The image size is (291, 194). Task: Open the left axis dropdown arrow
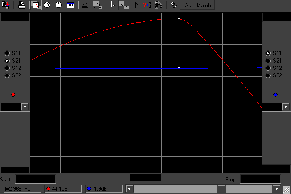pos(25,107)
